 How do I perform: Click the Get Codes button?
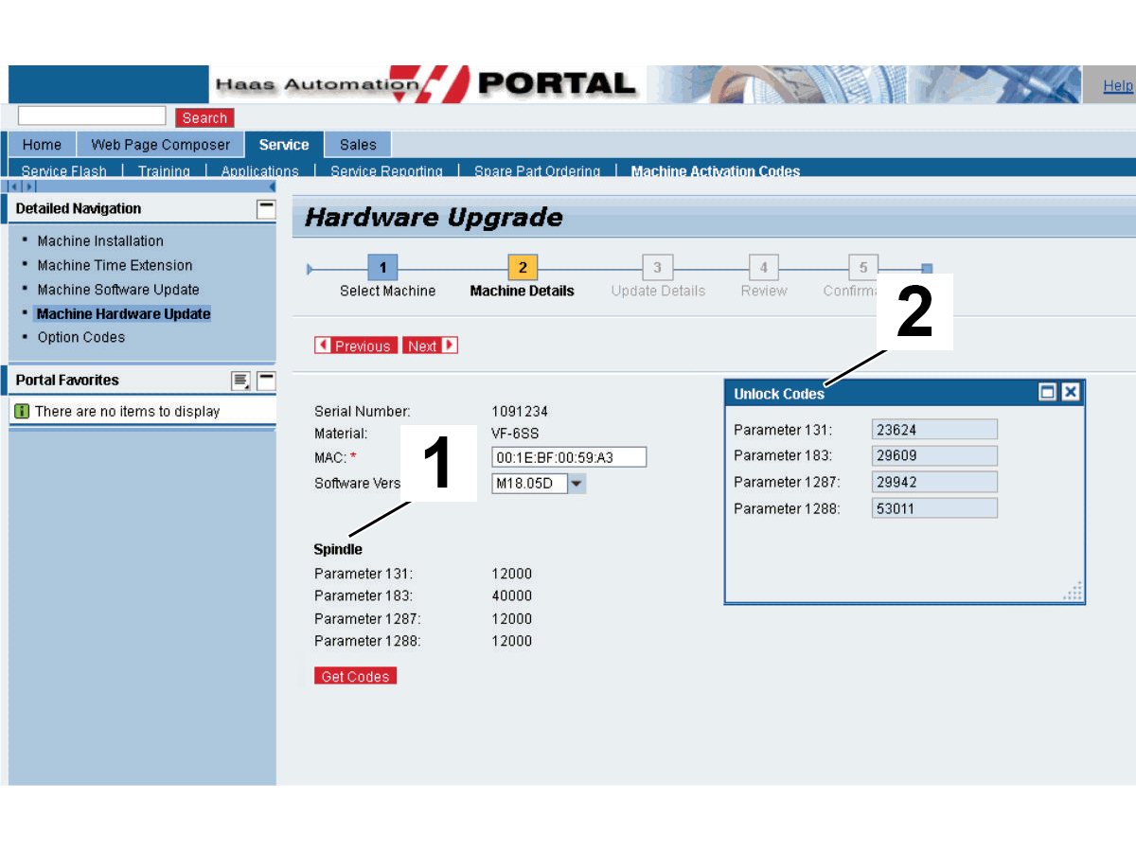point(355,676)
